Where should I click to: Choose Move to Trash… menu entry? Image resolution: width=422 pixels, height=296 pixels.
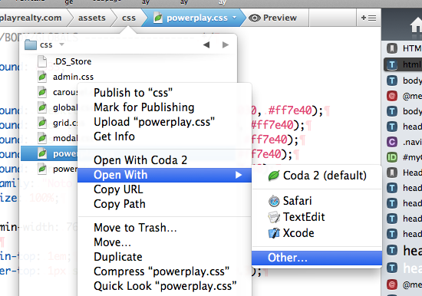click(x=135, y=228)
